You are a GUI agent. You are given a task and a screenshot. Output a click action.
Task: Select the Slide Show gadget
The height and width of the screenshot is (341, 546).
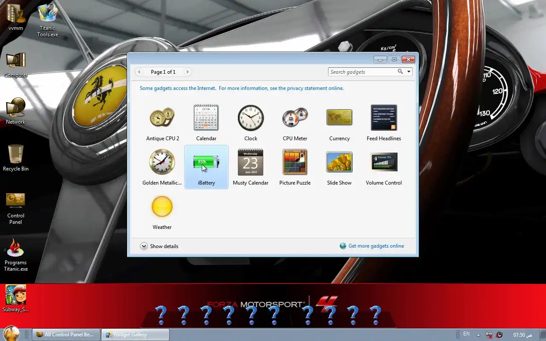tap(340, 168)
